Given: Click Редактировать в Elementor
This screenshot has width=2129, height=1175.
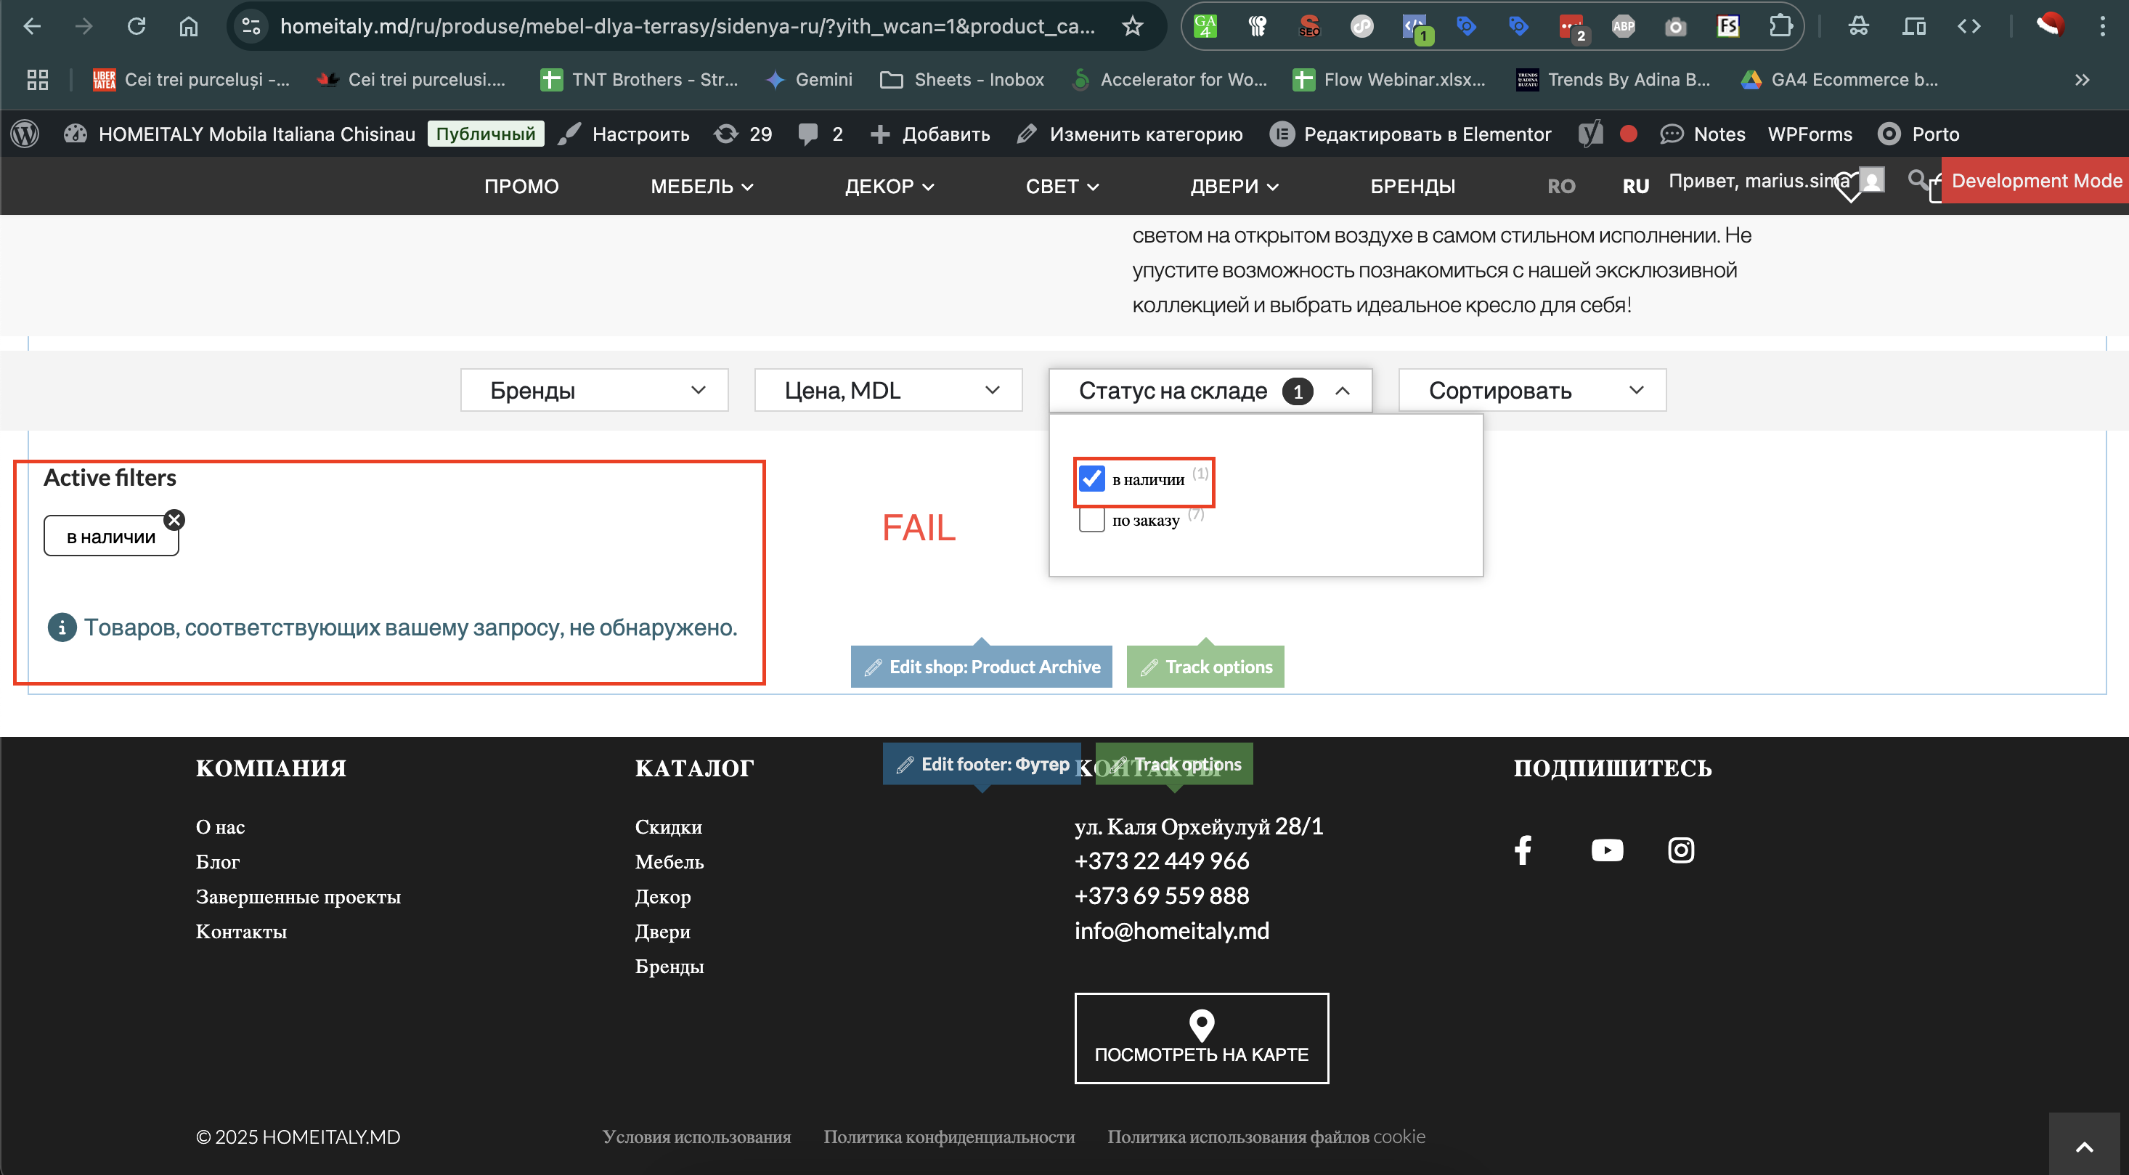Looking at the screenshot, I should tap(1411, 134).
